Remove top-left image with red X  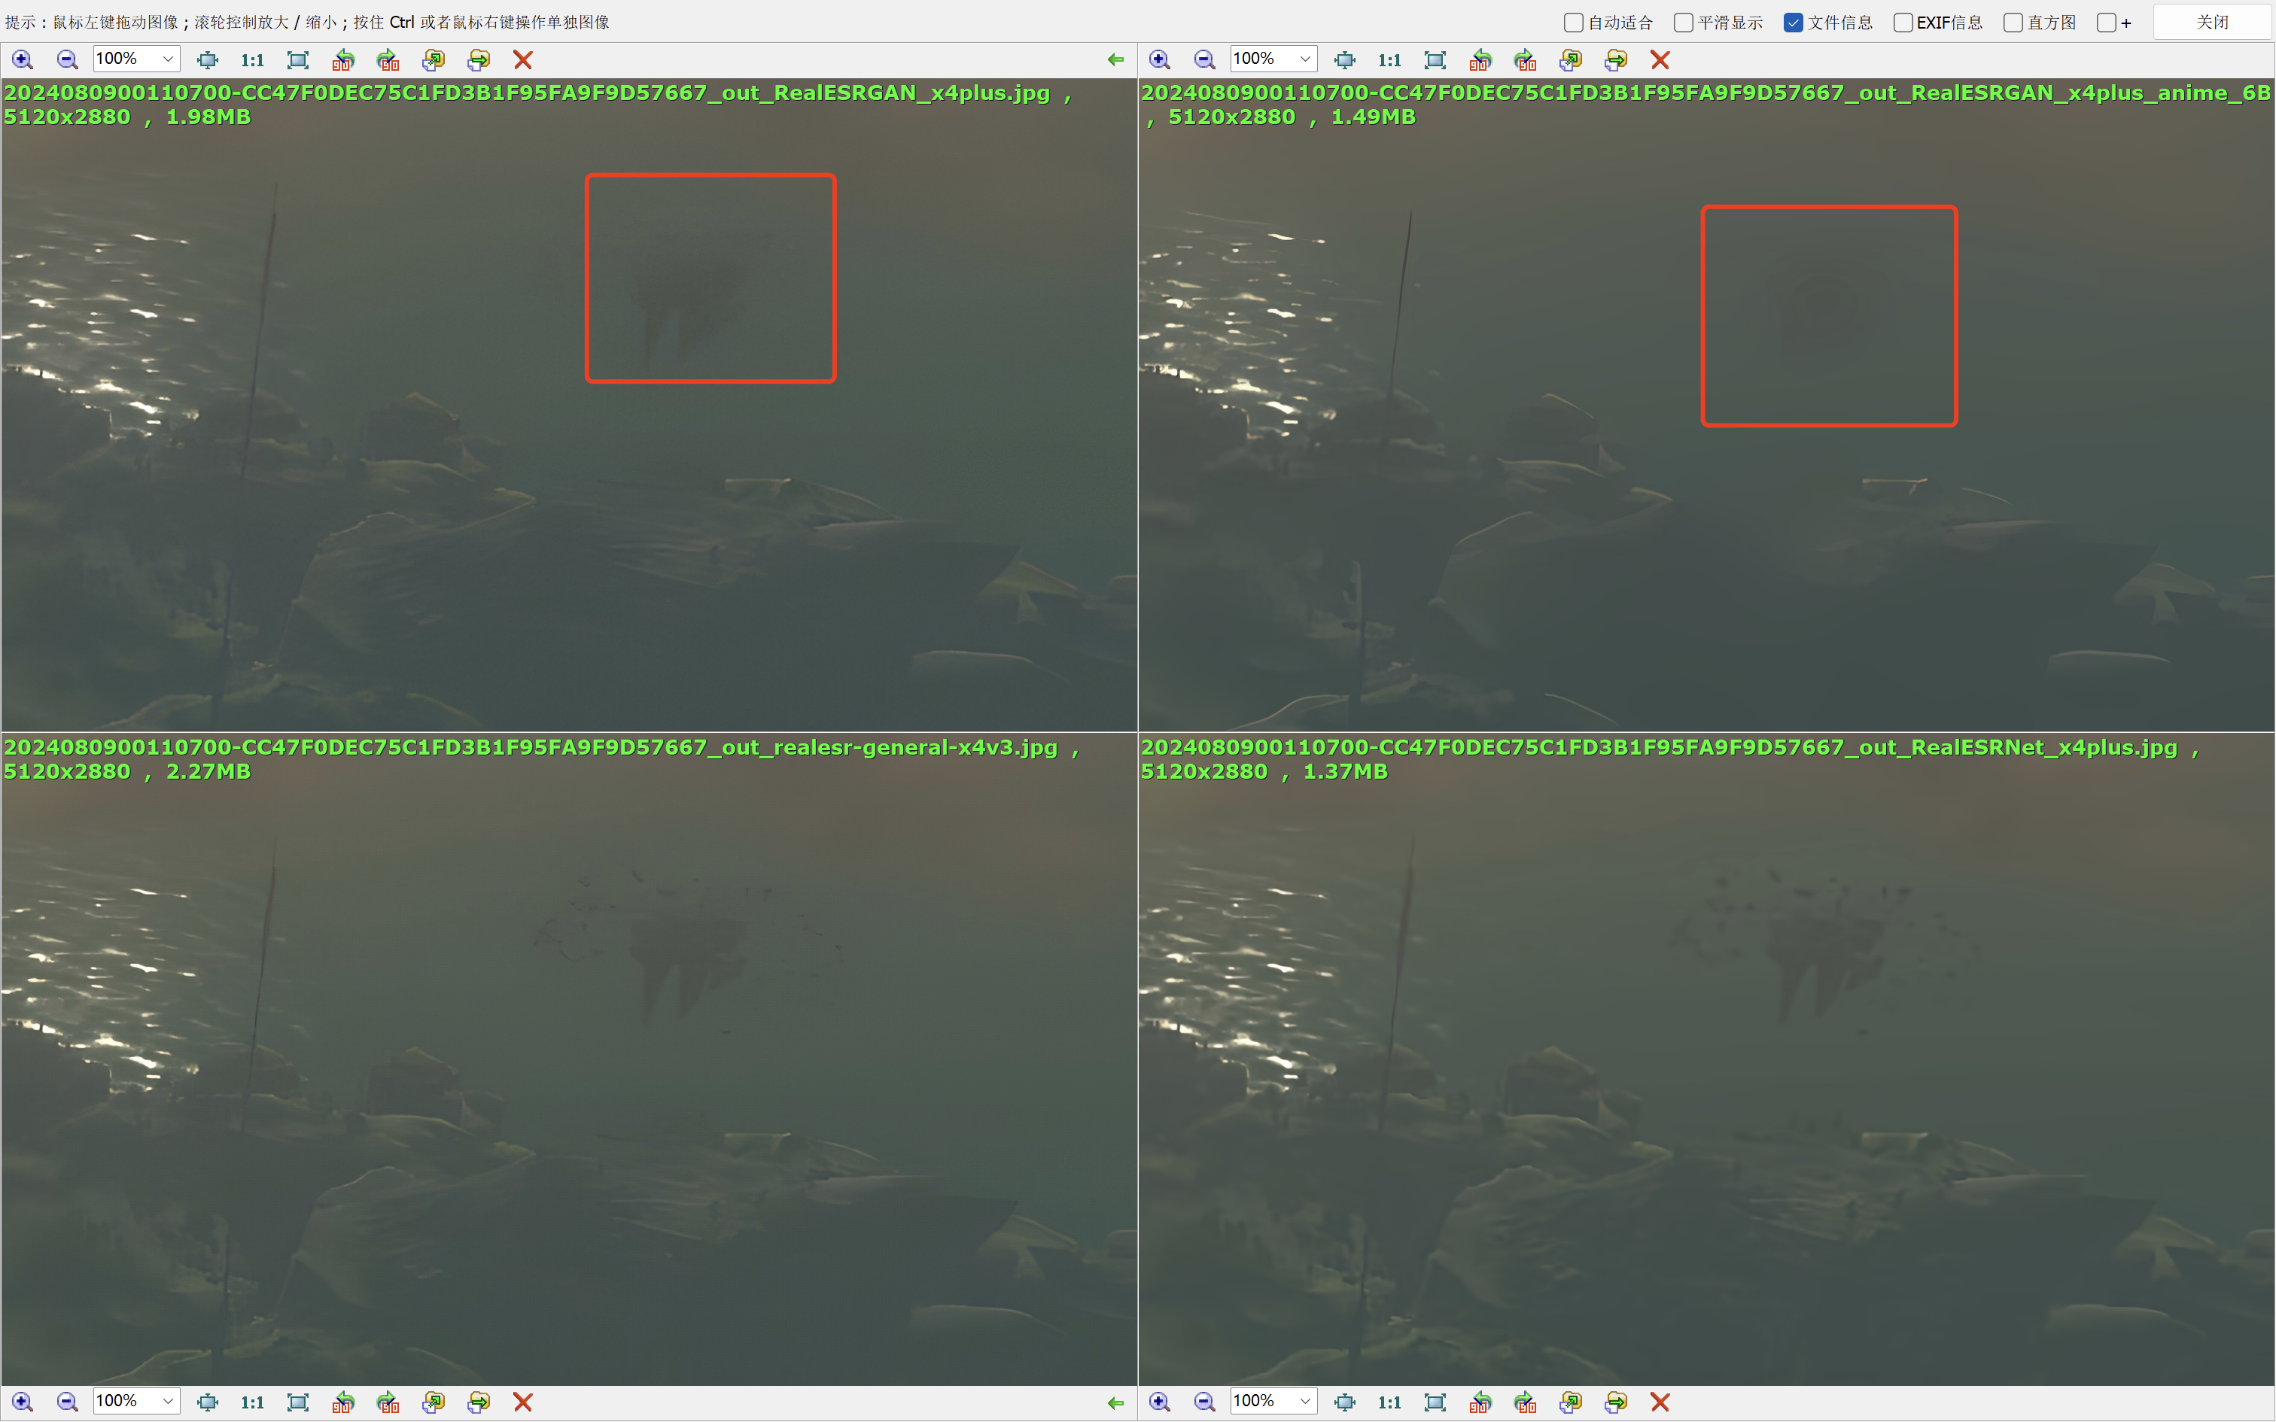pos(523,60)
